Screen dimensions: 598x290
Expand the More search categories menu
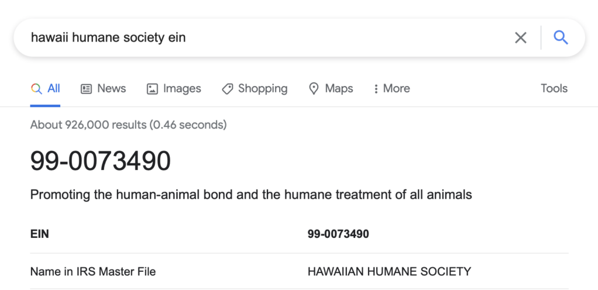[x=392, y=88]
